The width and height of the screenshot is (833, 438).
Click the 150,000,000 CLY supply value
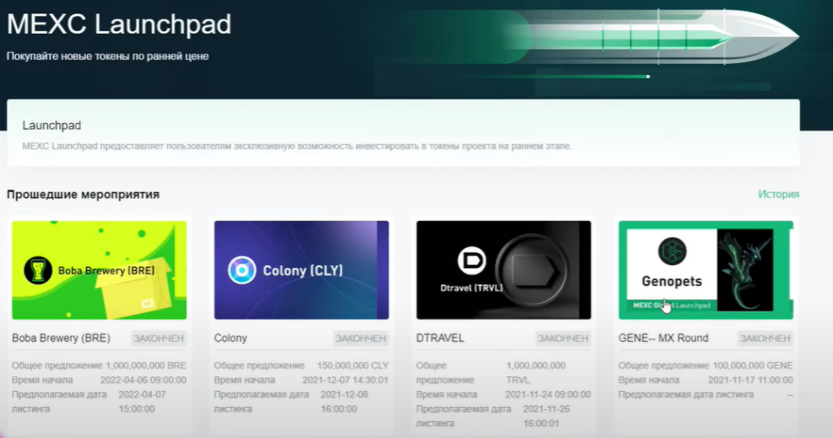pos(352,366)
